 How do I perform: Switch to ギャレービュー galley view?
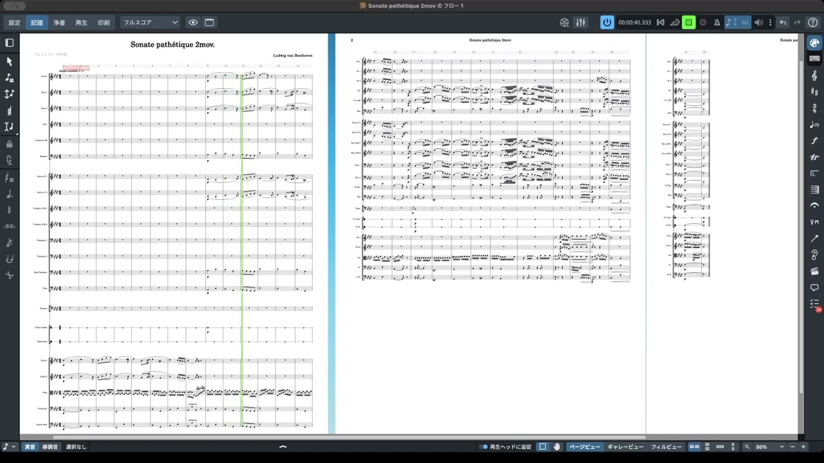pos(626,447)
